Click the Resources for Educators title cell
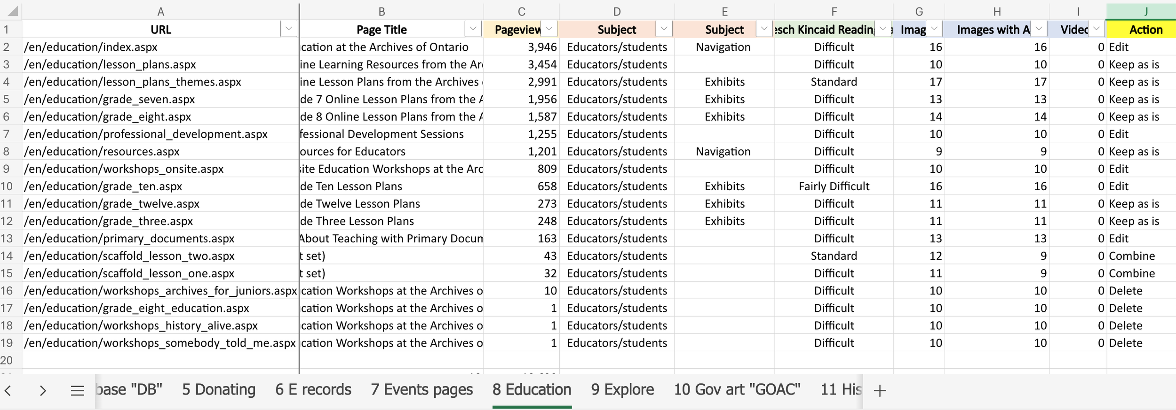The image size is (1176, 410). tap(391, 151)
